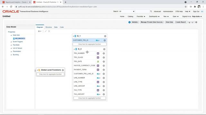Click G_2 drop here for aggregate function box
This screenshot has height=115, width=206.
point(89,98)
